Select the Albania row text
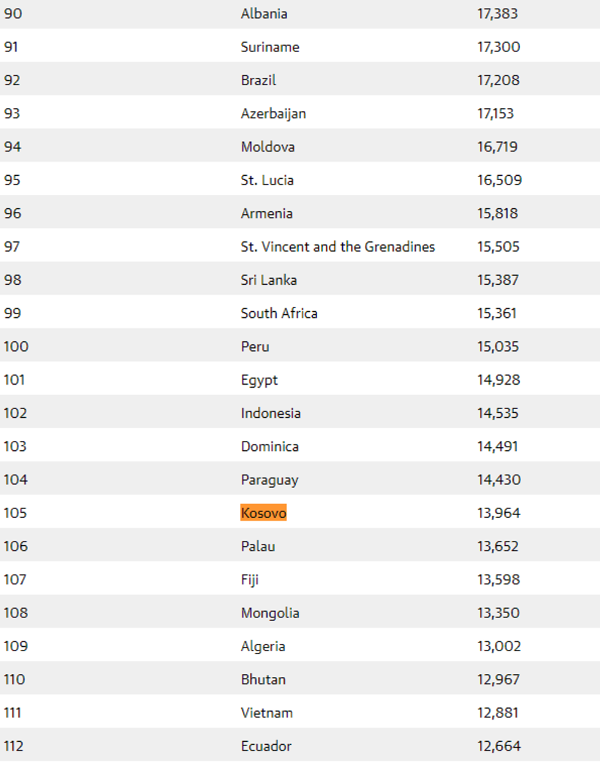The height and width of the screenshot is (762, 600). 264,13
